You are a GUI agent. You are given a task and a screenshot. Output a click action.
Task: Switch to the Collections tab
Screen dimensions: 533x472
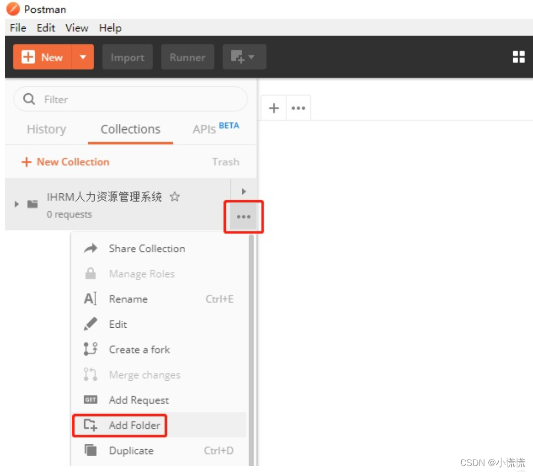[x=131, y=129]
